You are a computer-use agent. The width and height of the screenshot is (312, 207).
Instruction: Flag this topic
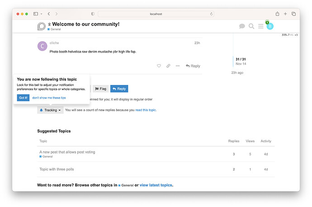100,89
